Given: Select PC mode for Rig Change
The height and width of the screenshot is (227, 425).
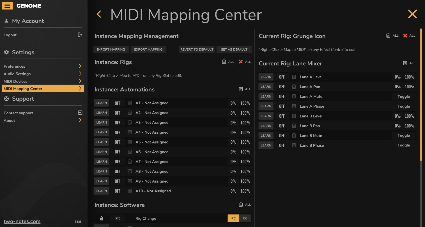Looking at the screenshot, I should 233,218.
